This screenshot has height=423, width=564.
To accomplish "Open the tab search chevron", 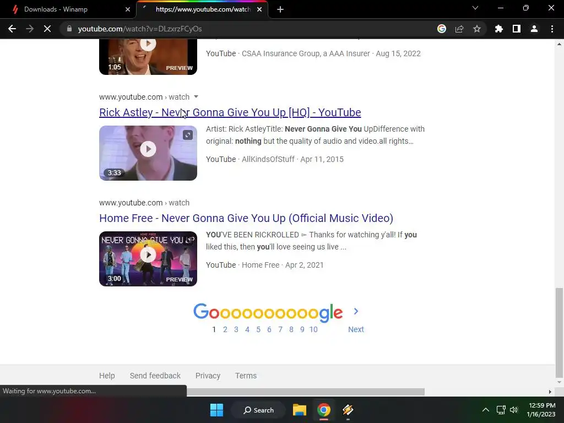I will tap(475, 8).
